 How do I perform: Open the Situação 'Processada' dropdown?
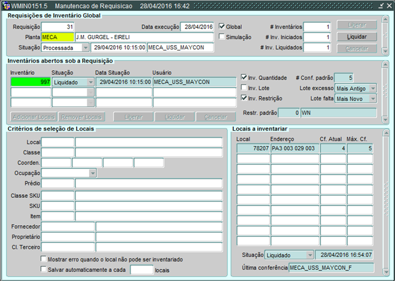click(x=85, y=48)
